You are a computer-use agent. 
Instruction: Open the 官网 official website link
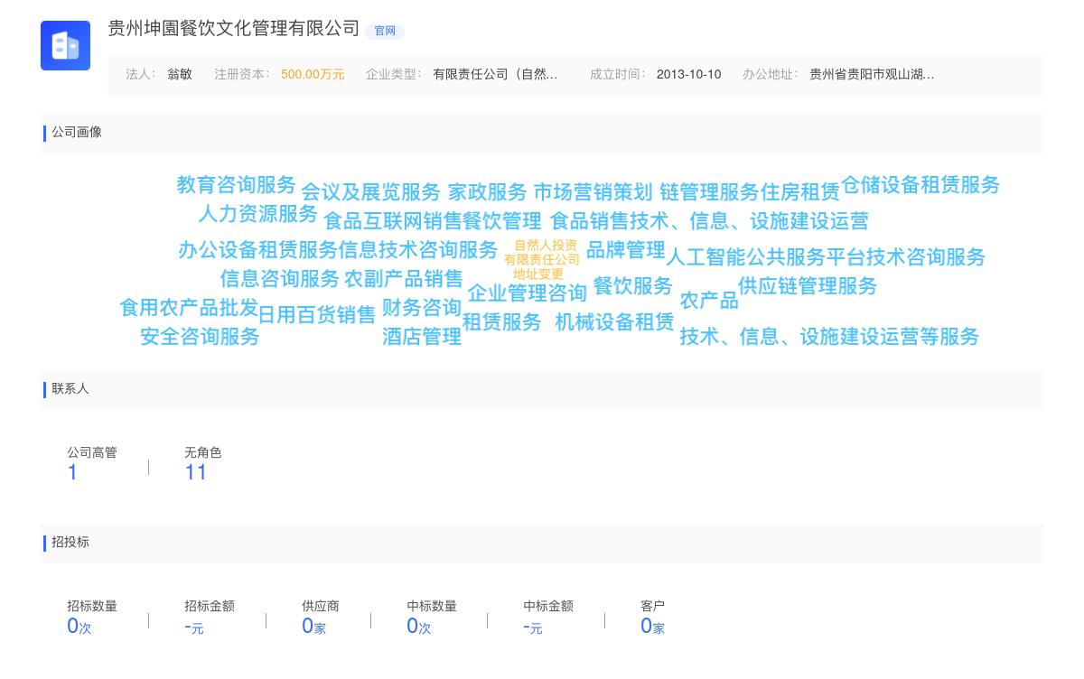[x=385, y=31]
